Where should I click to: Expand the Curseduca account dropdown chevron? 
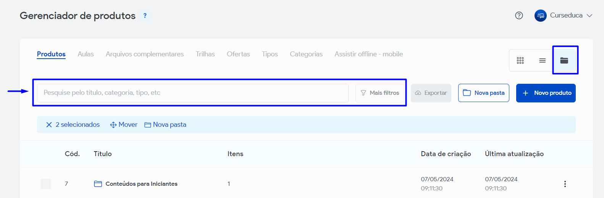point(589,16)
